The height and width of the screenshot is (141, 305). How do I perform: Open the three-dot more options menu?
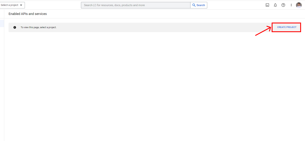291,5
